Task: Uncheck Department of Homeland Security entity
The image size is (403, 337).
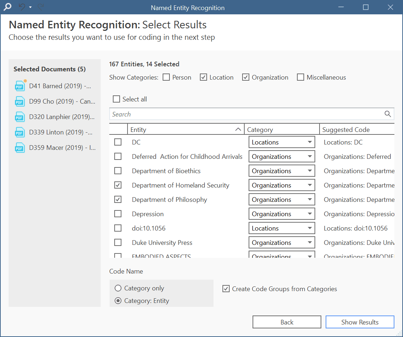Action: click(x=118, y=185)
